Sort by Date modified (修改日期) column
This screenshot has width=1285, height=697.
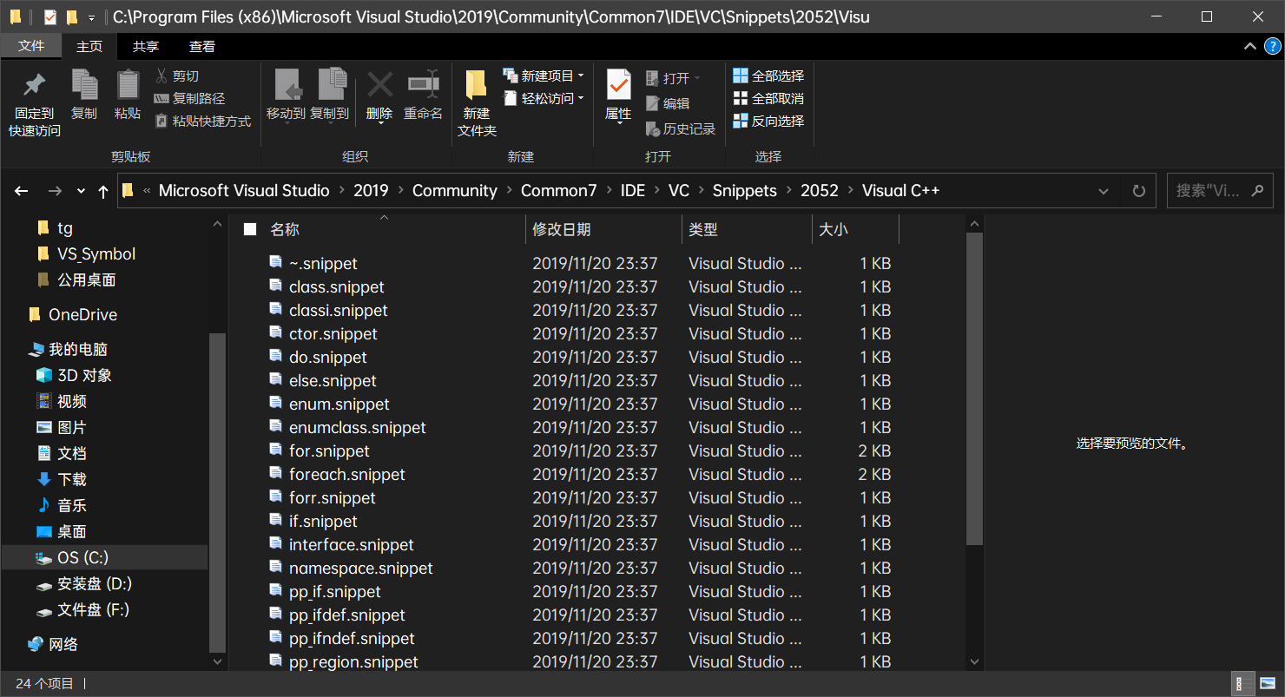603,229
